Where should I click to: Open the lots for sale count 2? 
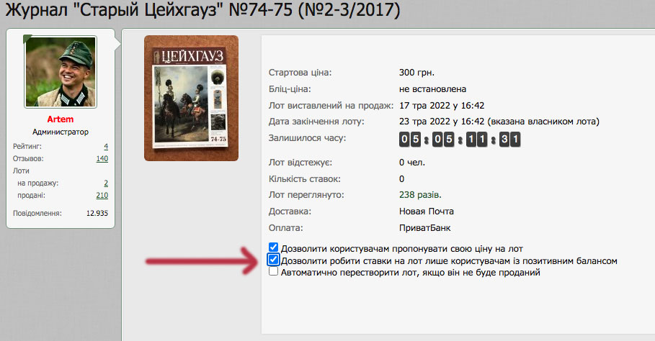tap(106, 183)
